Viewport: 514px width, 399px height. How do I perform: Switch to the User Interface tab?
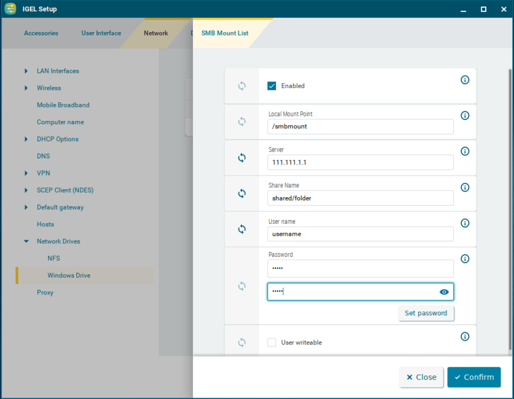pos(101,33)
